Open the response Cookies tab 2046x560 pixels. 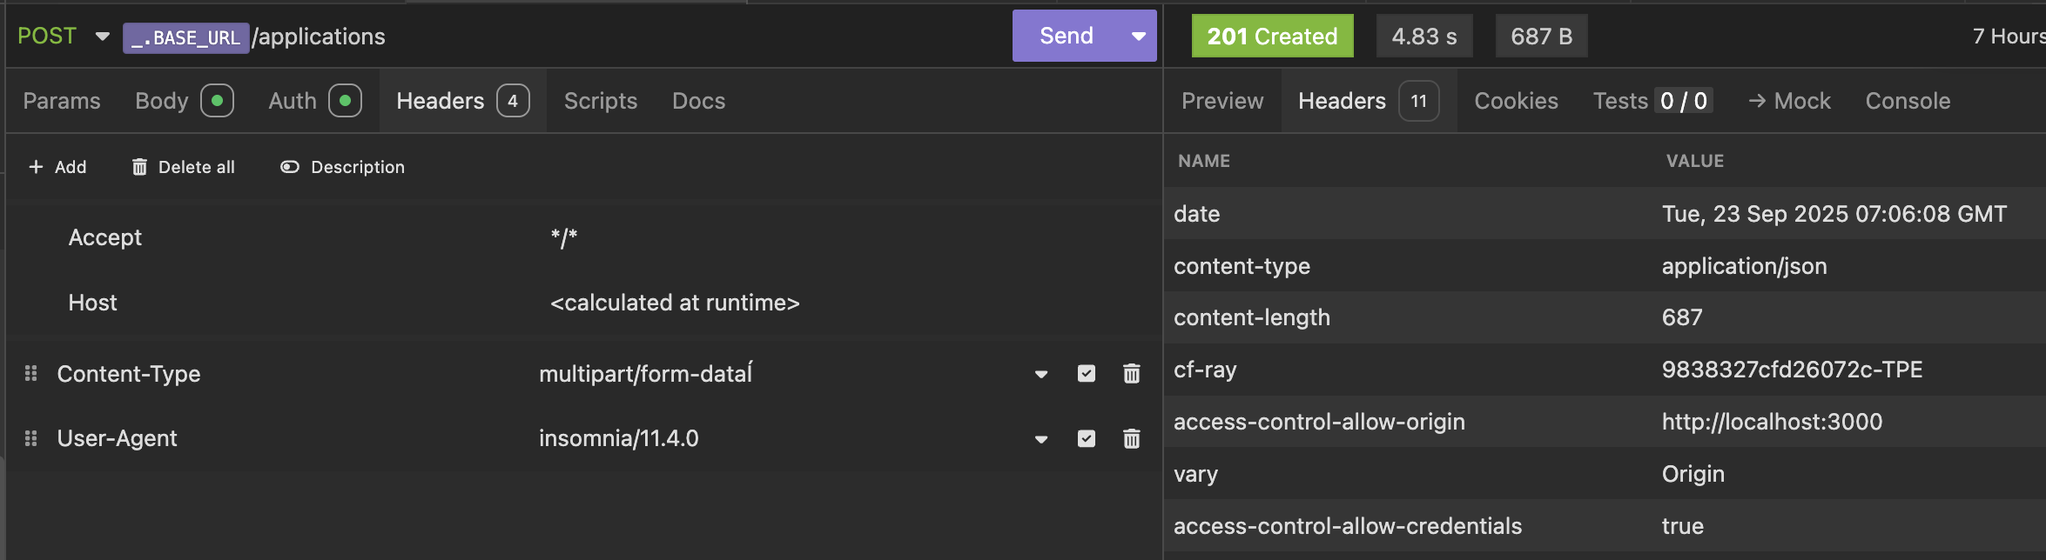click(1516, 101)
